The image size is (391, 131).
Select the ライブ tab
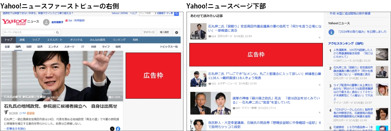(36, 40)
